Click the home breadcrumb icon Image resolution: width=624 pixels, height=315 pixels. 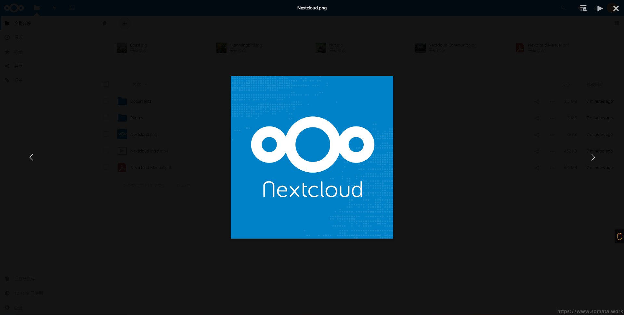click(105, 23)
